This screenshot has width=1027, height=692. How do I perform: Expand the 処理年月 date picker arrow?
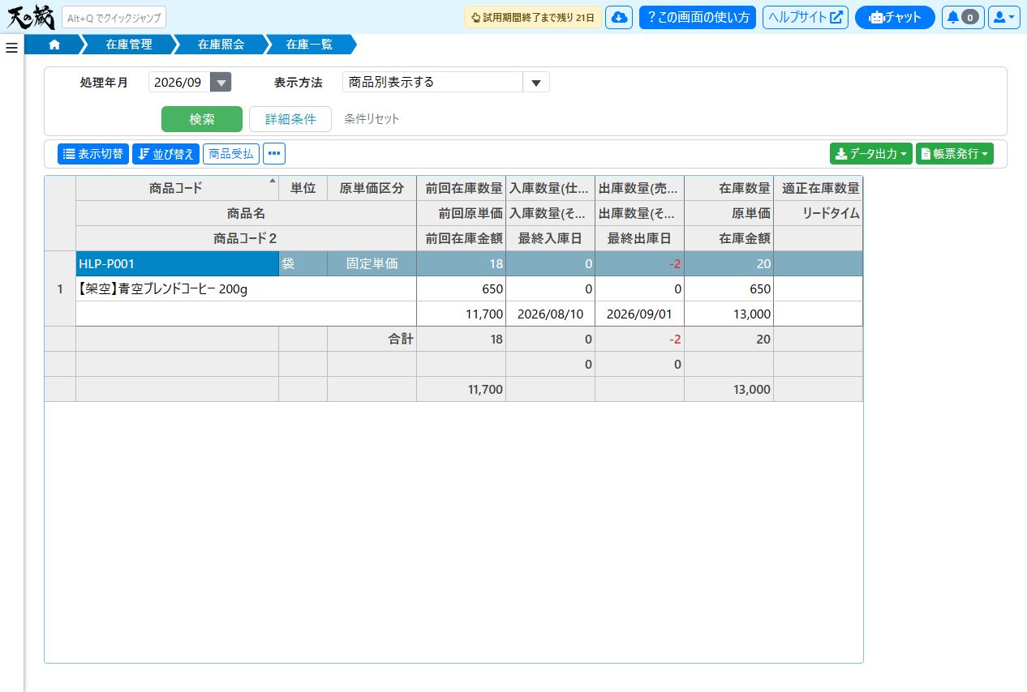(221, 82)
